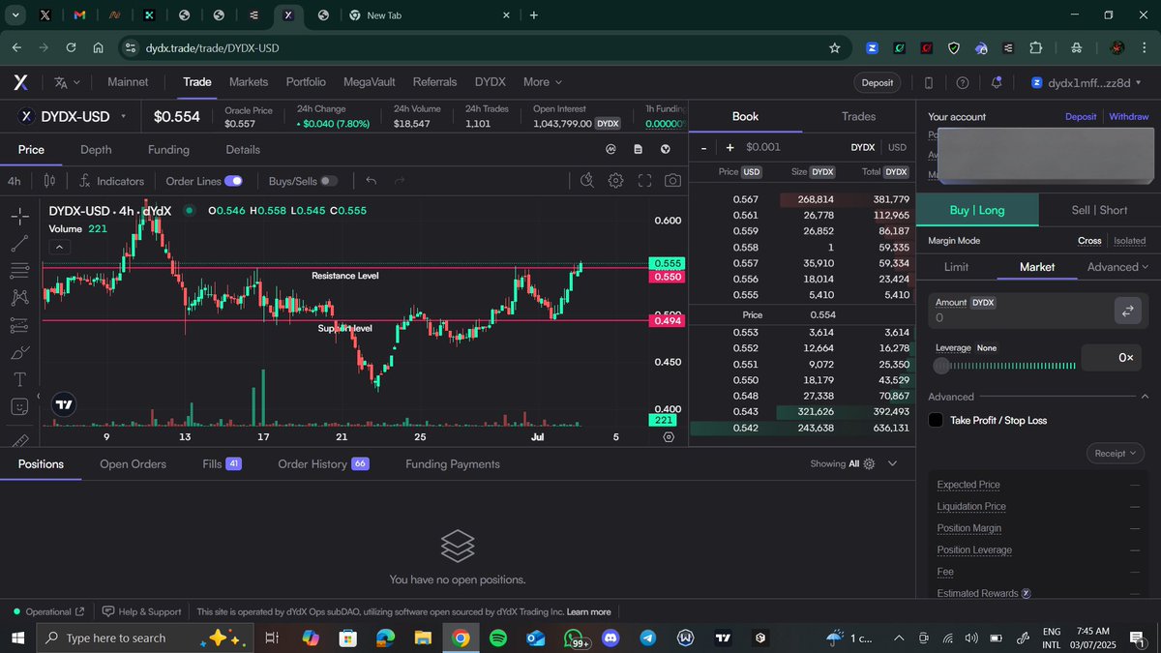Collapse the Advanced section chevron
The width and height of the screenshot is (1161, 653).
pos(1145,397)
